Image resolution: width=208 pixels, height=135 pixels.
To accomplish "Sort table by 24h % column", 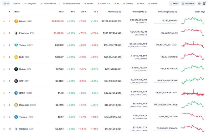I will [84, 12].
